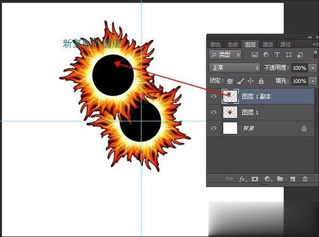
Task: Click the layer name 图层 1 副本
Action: pos(257,96)
